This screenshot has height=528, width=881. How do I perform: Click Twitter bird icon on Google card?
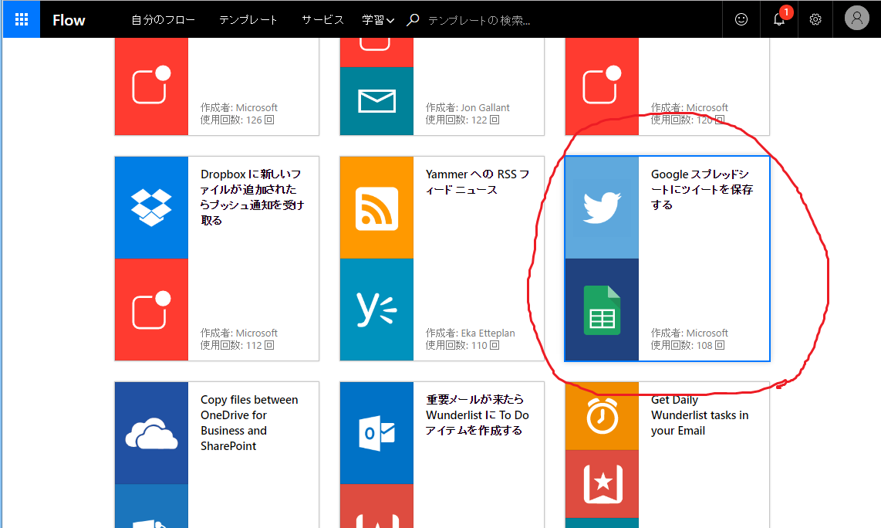(602, 208)
